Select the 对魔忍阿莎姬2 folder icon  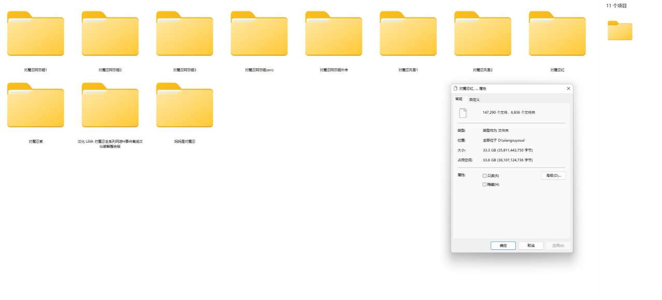point(110,34)
